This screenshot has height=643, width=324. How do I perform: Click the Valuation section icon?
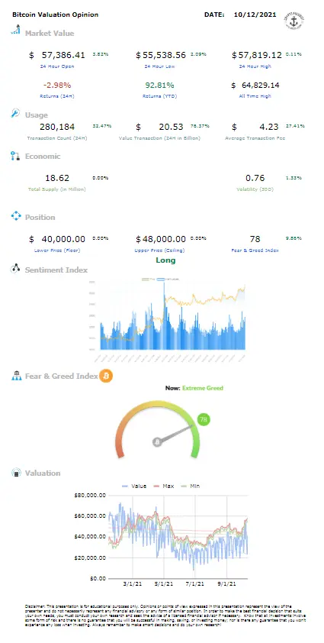click(x=16, y=473)
